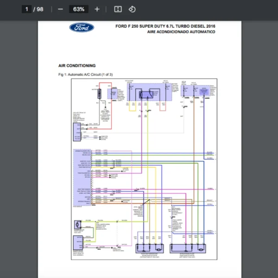Viewport: 278px width, 278px height.
Task: Click the total page count 98
Action: click(x=40, y=9)
